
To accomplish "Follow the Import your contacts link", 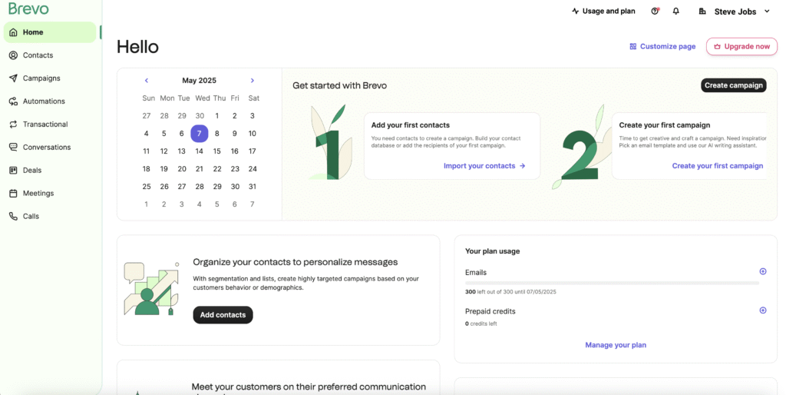I will click(x=484, y=166).
